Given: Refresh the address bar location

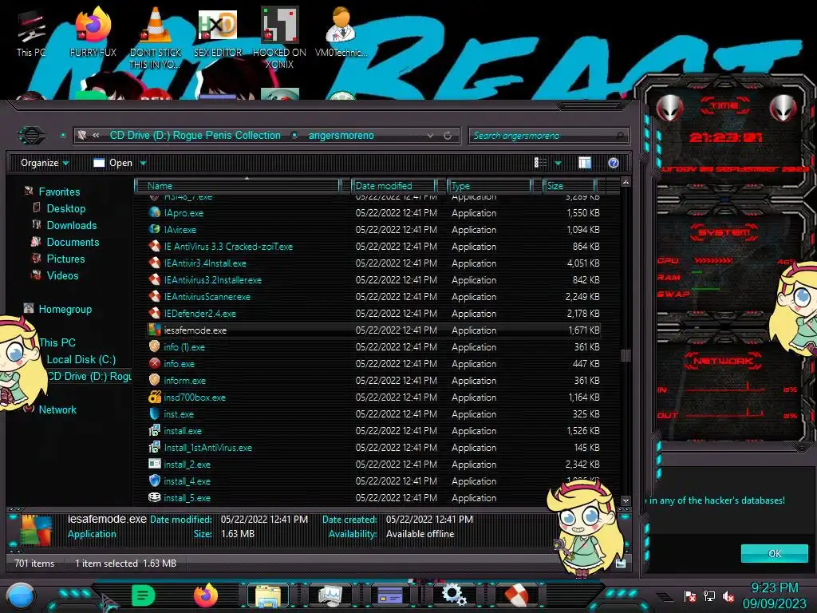Looking at the screenshot, I should (x=448, y=136).
